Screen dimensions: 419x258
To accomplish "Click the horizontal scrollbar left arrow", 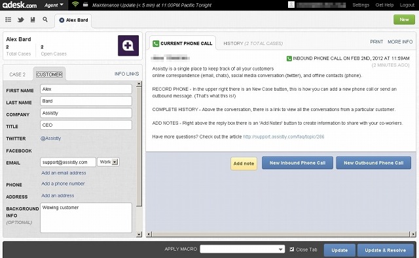I will [149, 234].
